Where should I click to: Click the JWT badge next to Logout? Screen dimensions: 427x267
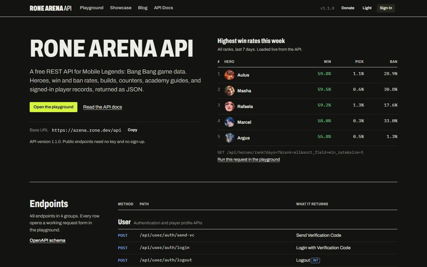point(316,260)
